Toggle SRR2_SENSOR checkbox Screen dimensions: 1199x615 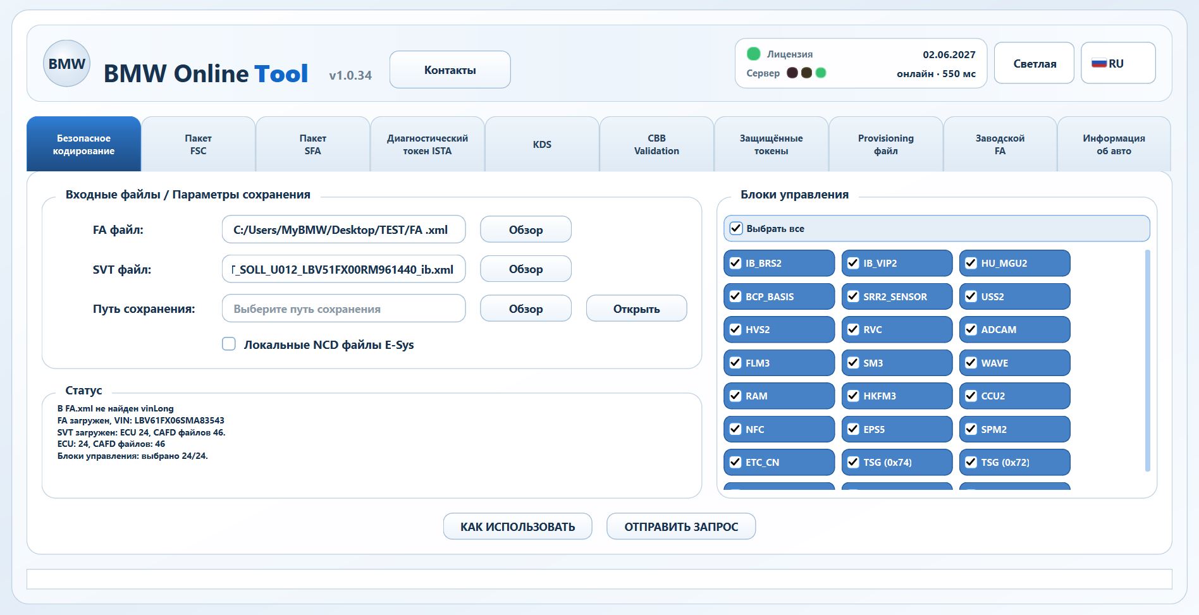tap(853, 296)
